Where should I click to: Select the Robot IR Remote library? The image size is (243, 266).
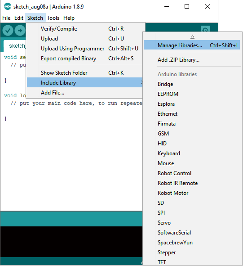coord(192,183)
